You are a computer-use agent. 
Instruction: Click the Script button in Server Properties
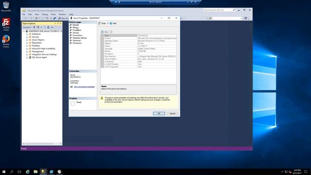(103, 23)
